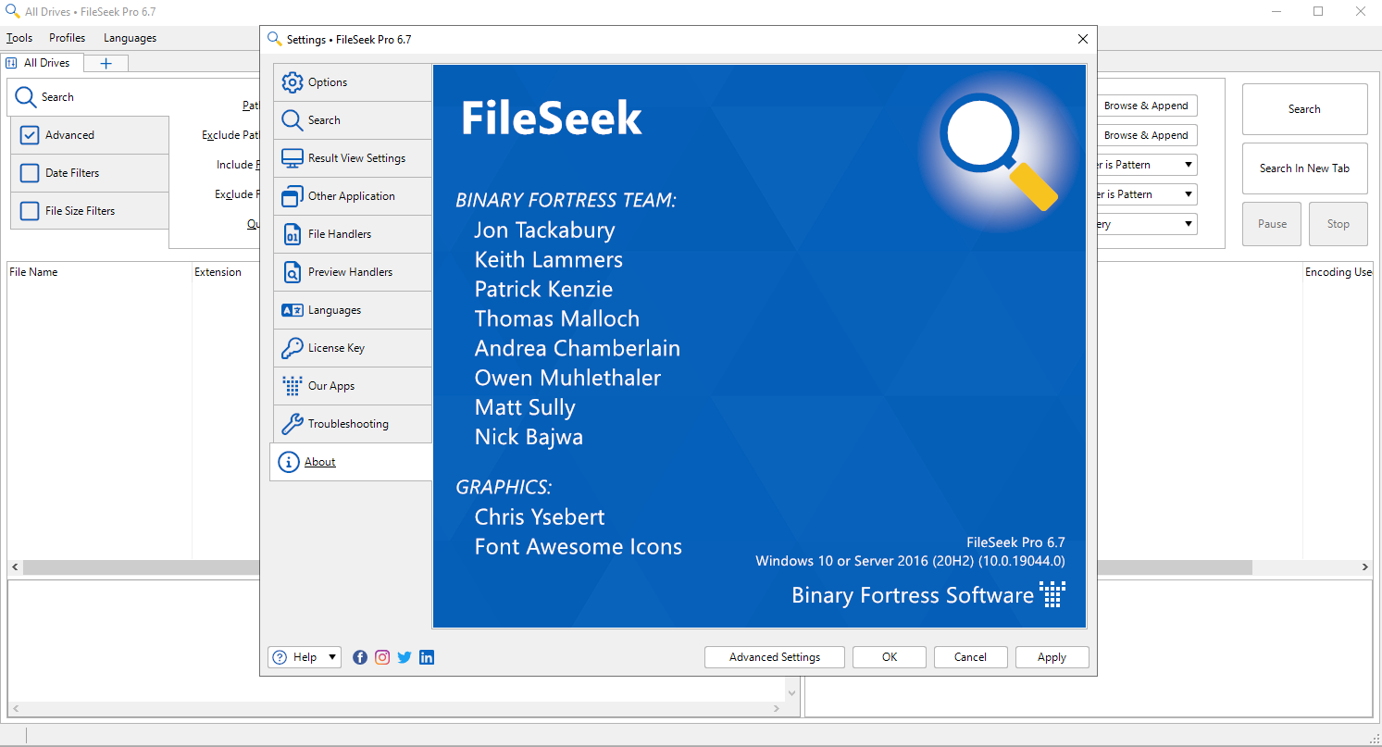Click the Pause button
The image size is (1382, 747).
click(x=1272, y=224)
